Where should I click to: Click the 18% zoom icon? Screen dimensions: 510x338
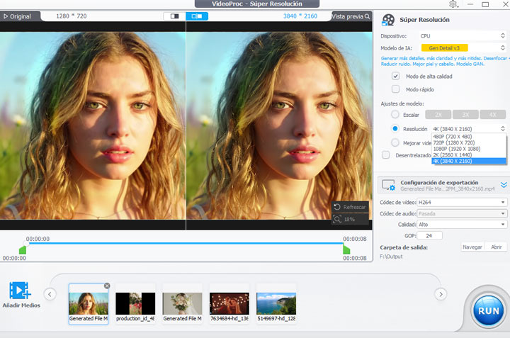[337, 219]
